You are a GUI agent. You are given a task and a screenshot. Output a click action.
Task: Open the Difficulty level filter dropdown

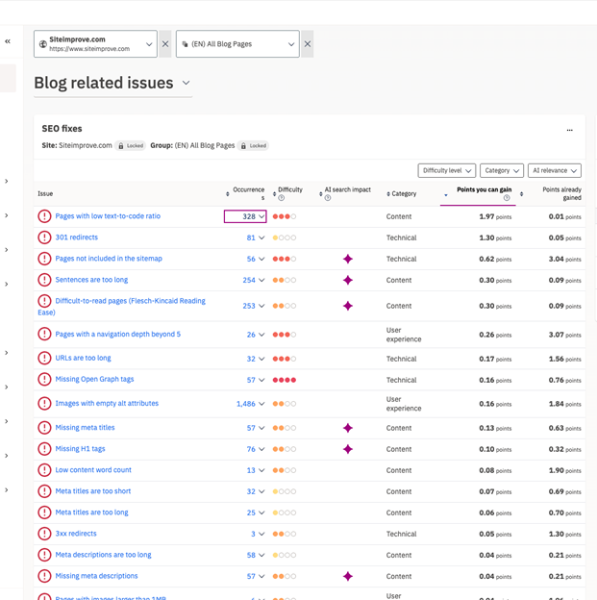(x=447, y=171)
